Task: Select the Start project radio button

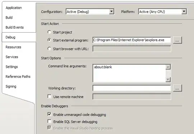Action: coord(49,32)
